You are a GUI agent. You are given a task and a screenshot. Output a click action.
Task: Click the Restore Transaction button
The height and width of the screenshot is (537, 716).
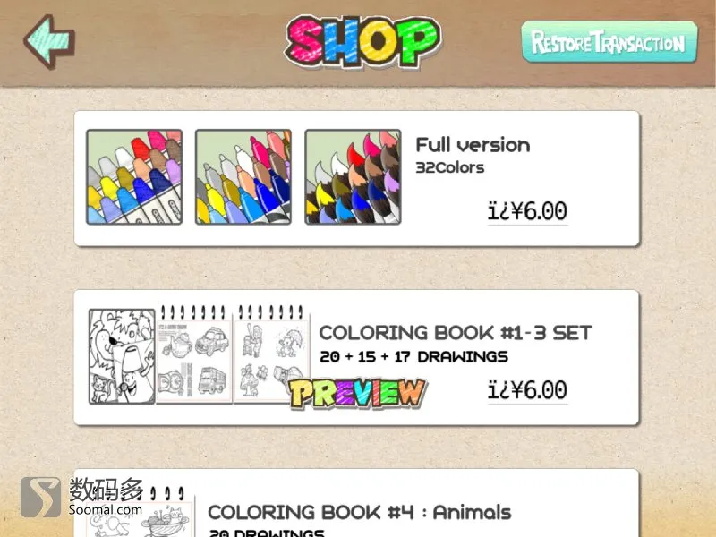609,41
